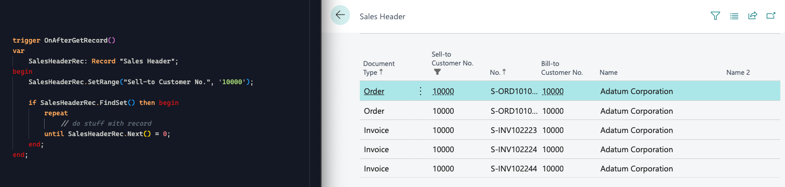Click the share page icon

(x=752, y=16)
